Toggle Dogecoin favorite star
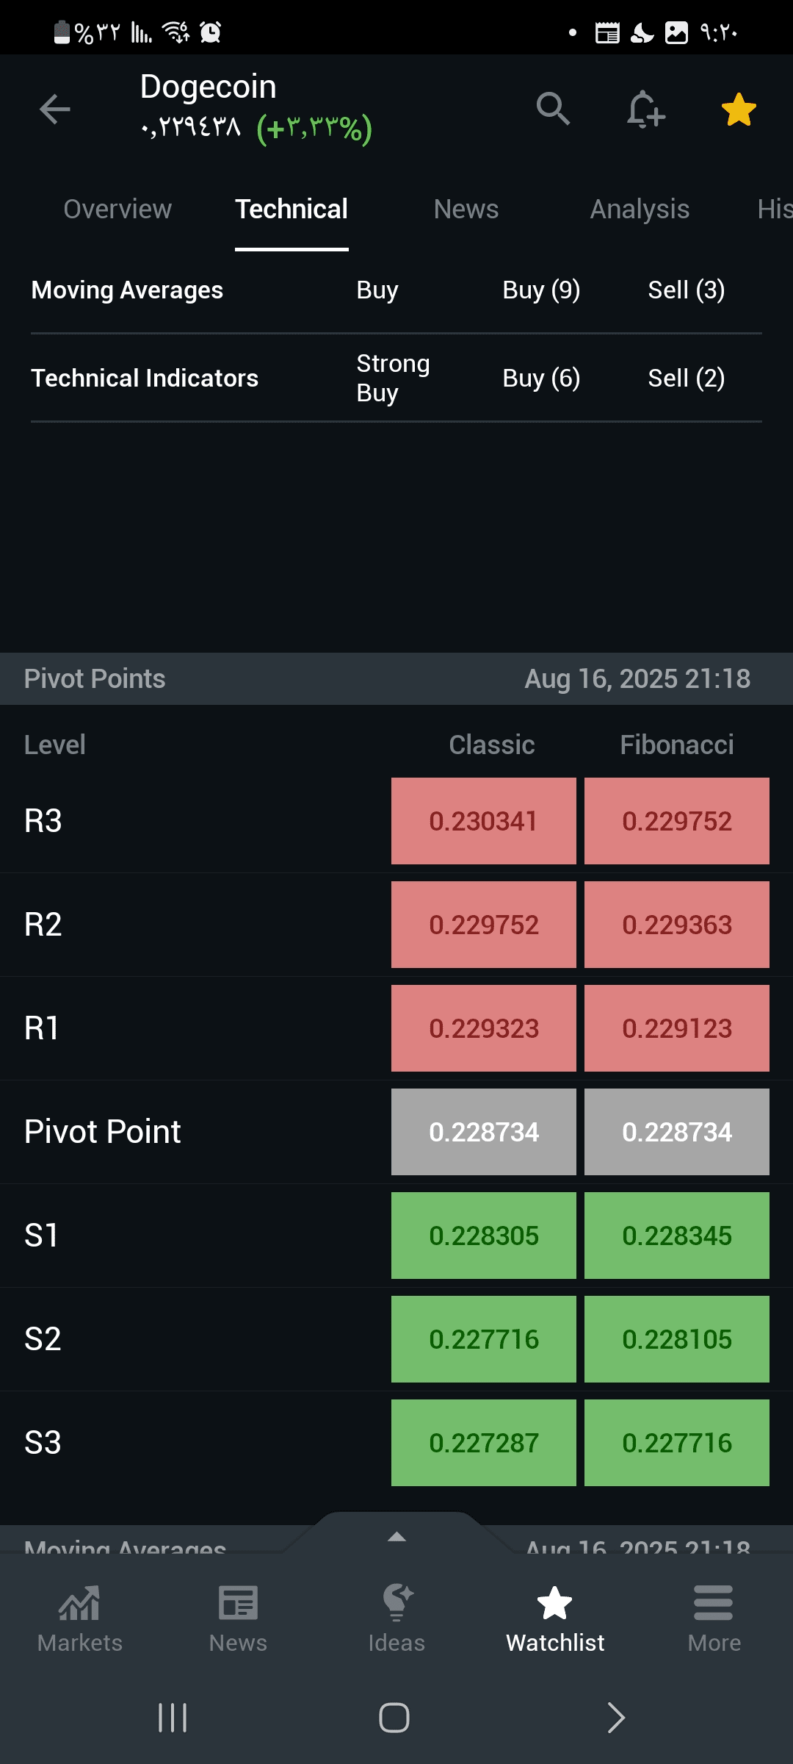 click(739, 110)
